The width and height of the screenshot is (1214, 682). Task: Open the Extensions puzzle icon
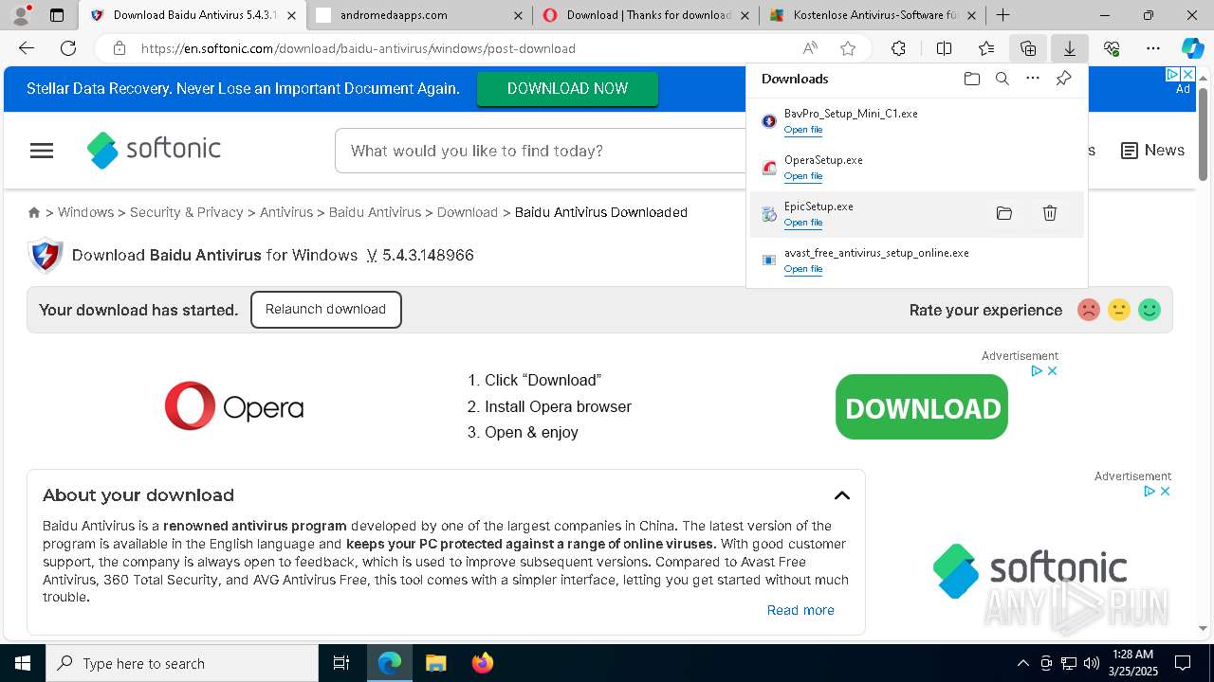click(x=898, y=48)
